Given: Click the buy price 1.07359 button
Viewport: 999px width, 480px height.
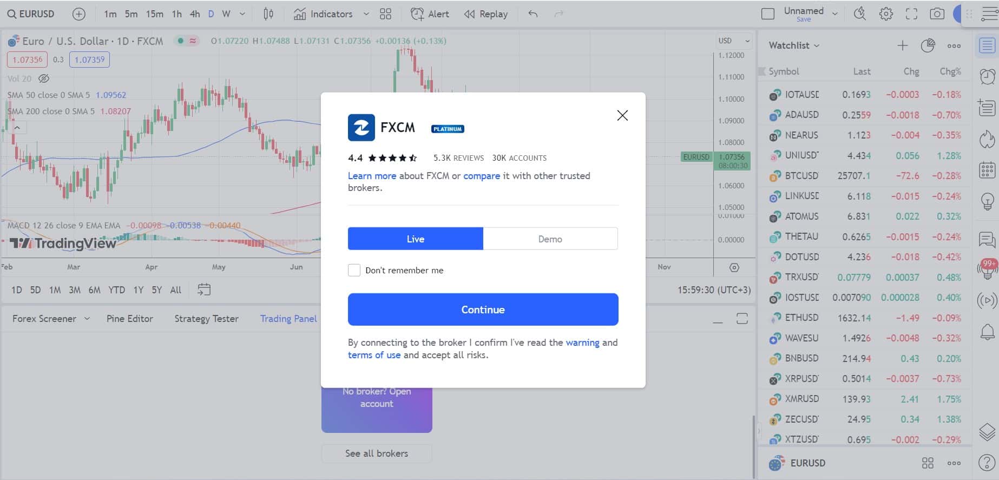Looking at the screenshot, I should click(x=89, y=60).
